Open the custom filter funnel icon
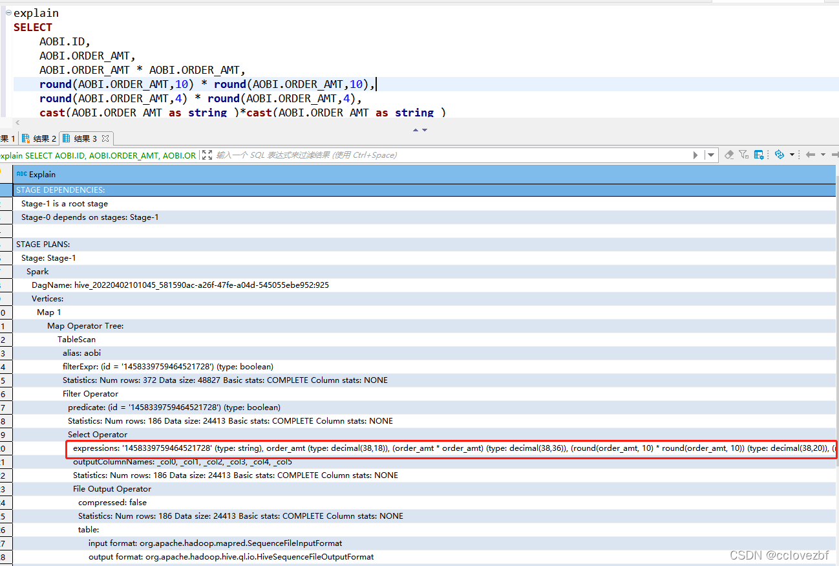Viewport: 839px width, 566px height. tap(744, 155)
